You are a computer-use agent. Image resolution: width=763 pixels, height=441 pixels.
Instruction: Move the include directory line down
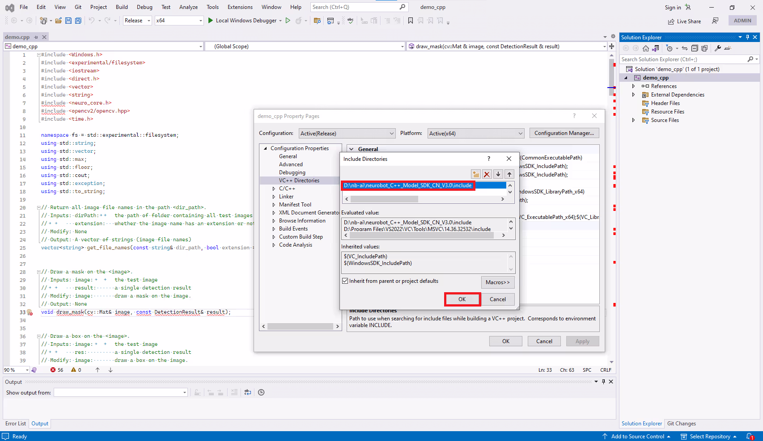(498, 174)
